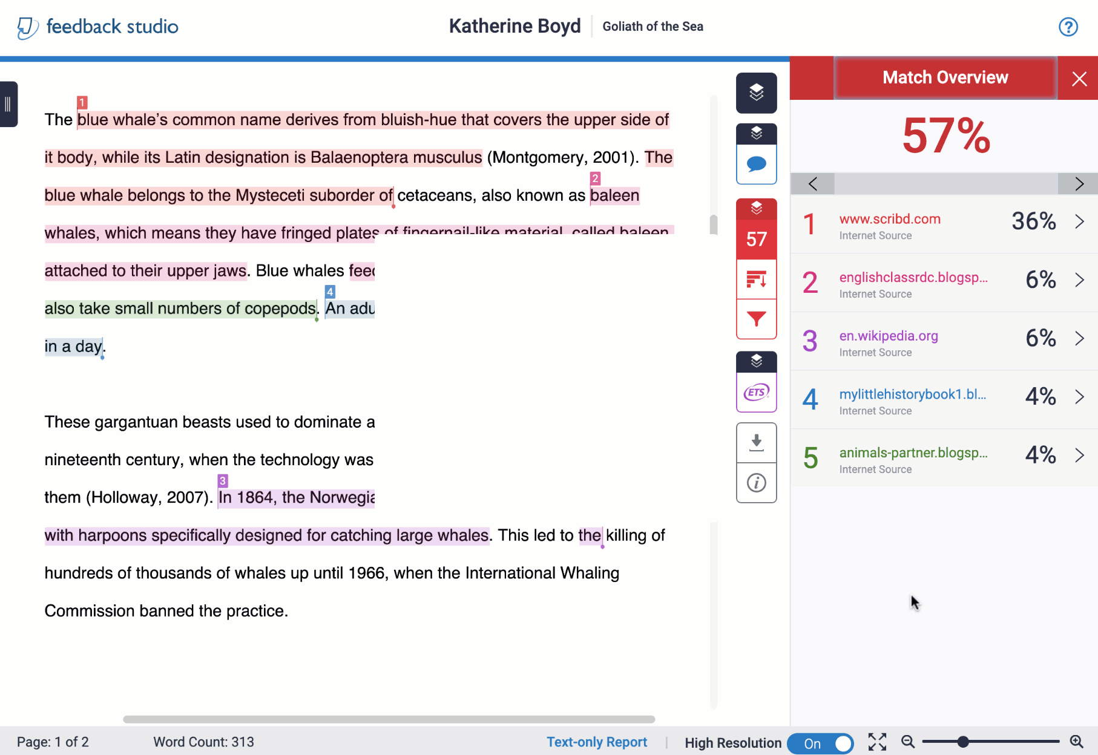Go to next match with right arrow
The height and width of the screenshot is (755, 1098).
click(1079, 184)
